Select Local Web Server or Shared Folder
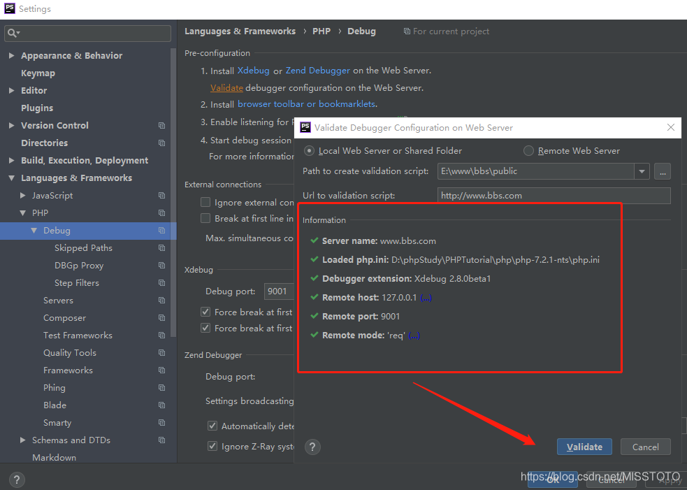 pyautogui.click(x=309, y=151)
